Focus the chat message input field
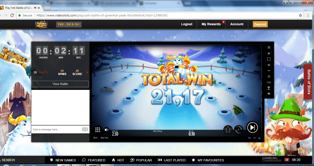 [57, 129]
